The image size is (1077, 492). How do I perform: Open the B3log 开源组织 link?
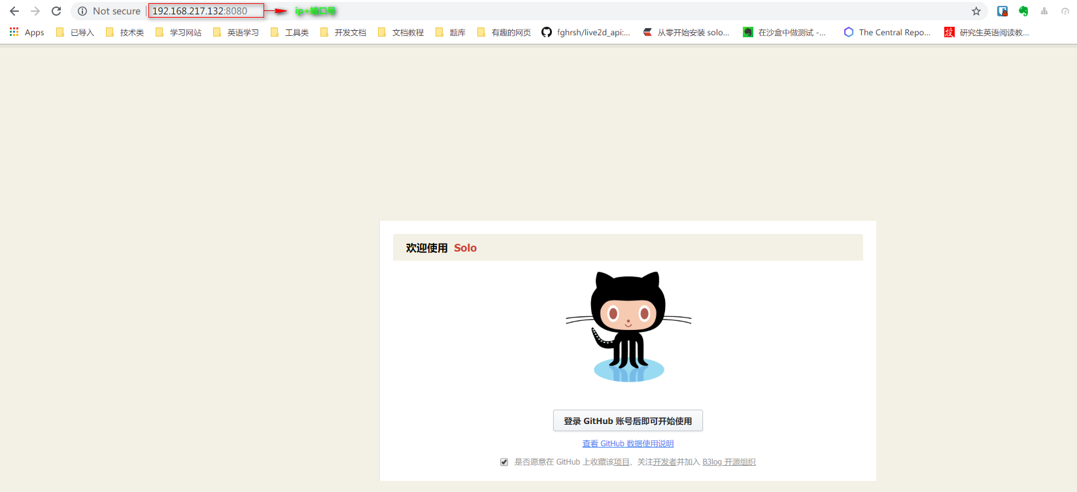tap(729, 462)
